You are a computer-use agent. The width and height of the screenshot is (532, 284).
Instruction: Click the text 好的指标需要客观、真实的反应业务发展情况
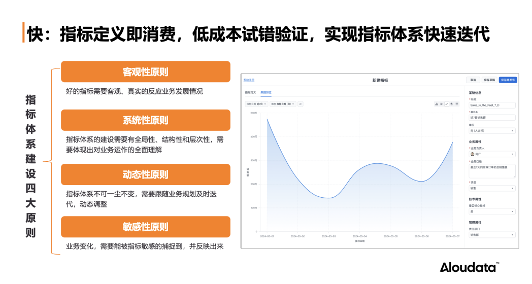(135, 91)
